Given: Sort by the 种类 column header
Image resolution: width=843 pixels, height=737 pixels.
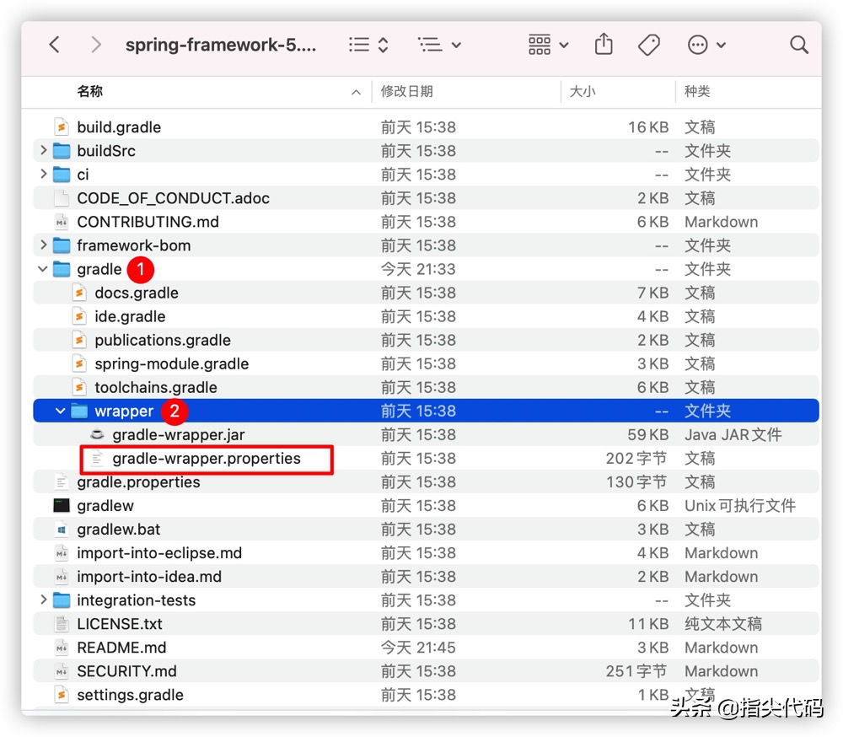Looking at the screenshot, I should point(697,91).
